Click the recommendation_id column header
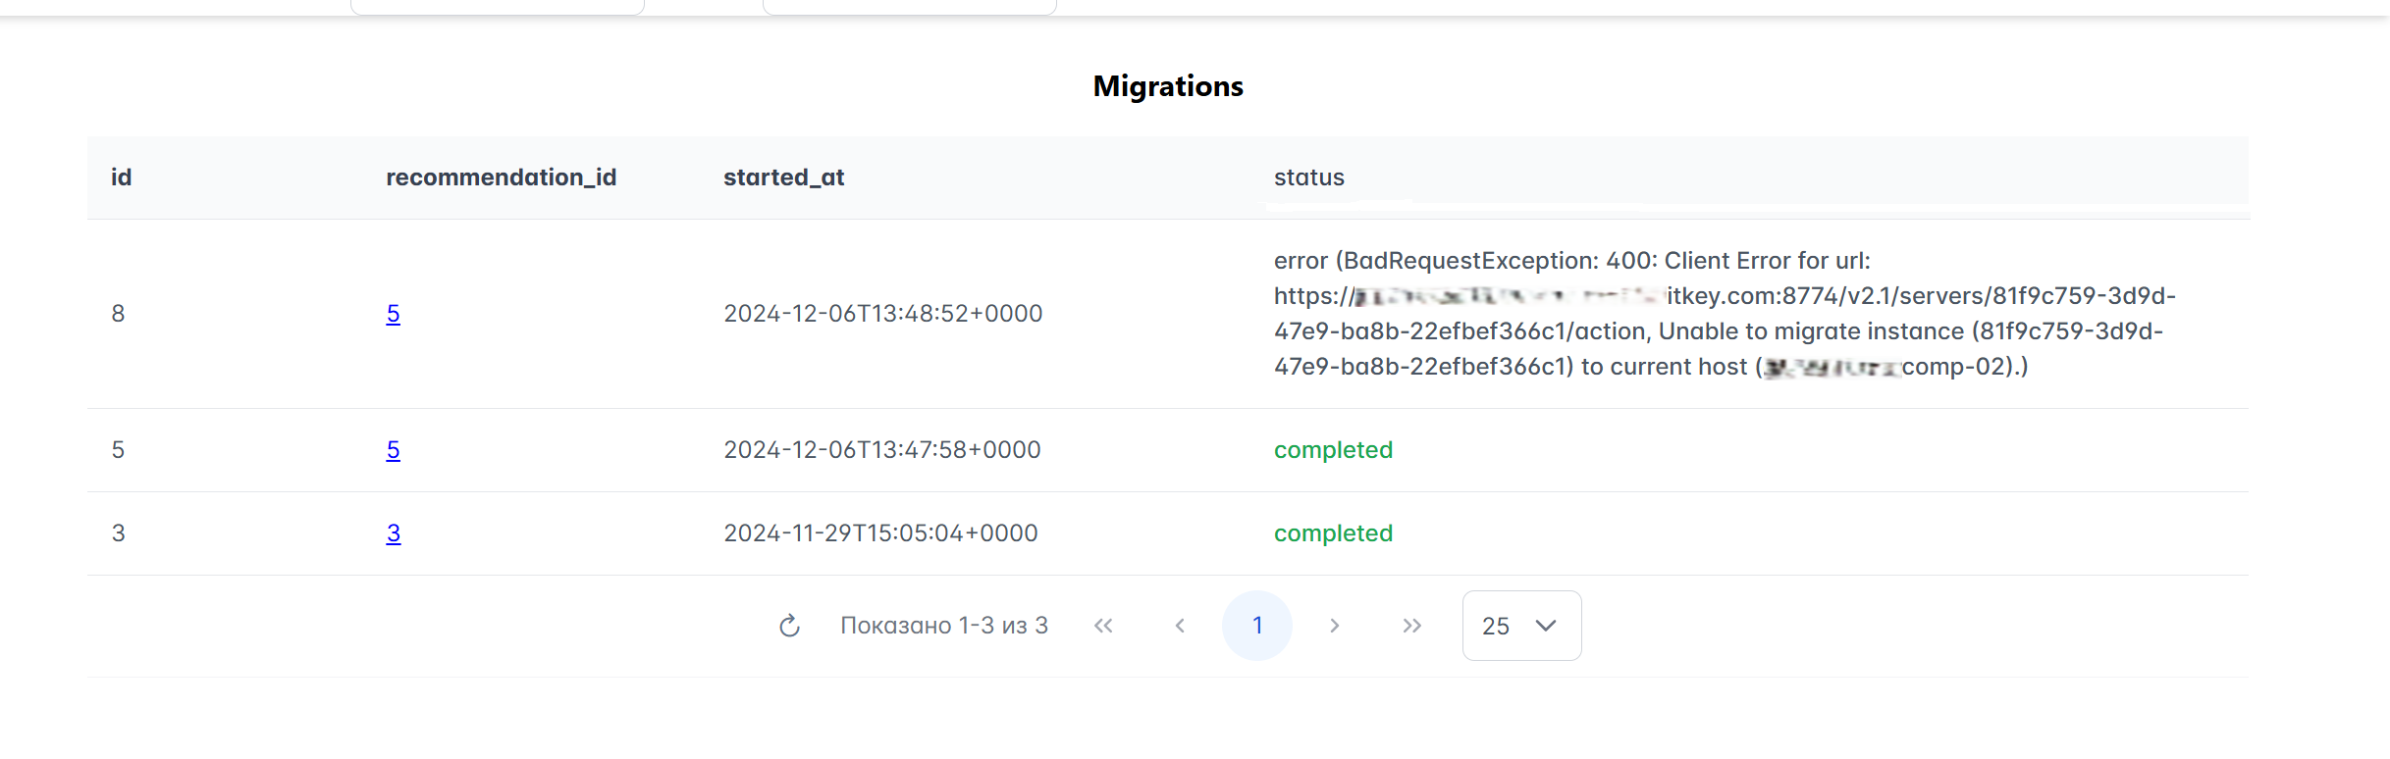 (x=501, y=177)
